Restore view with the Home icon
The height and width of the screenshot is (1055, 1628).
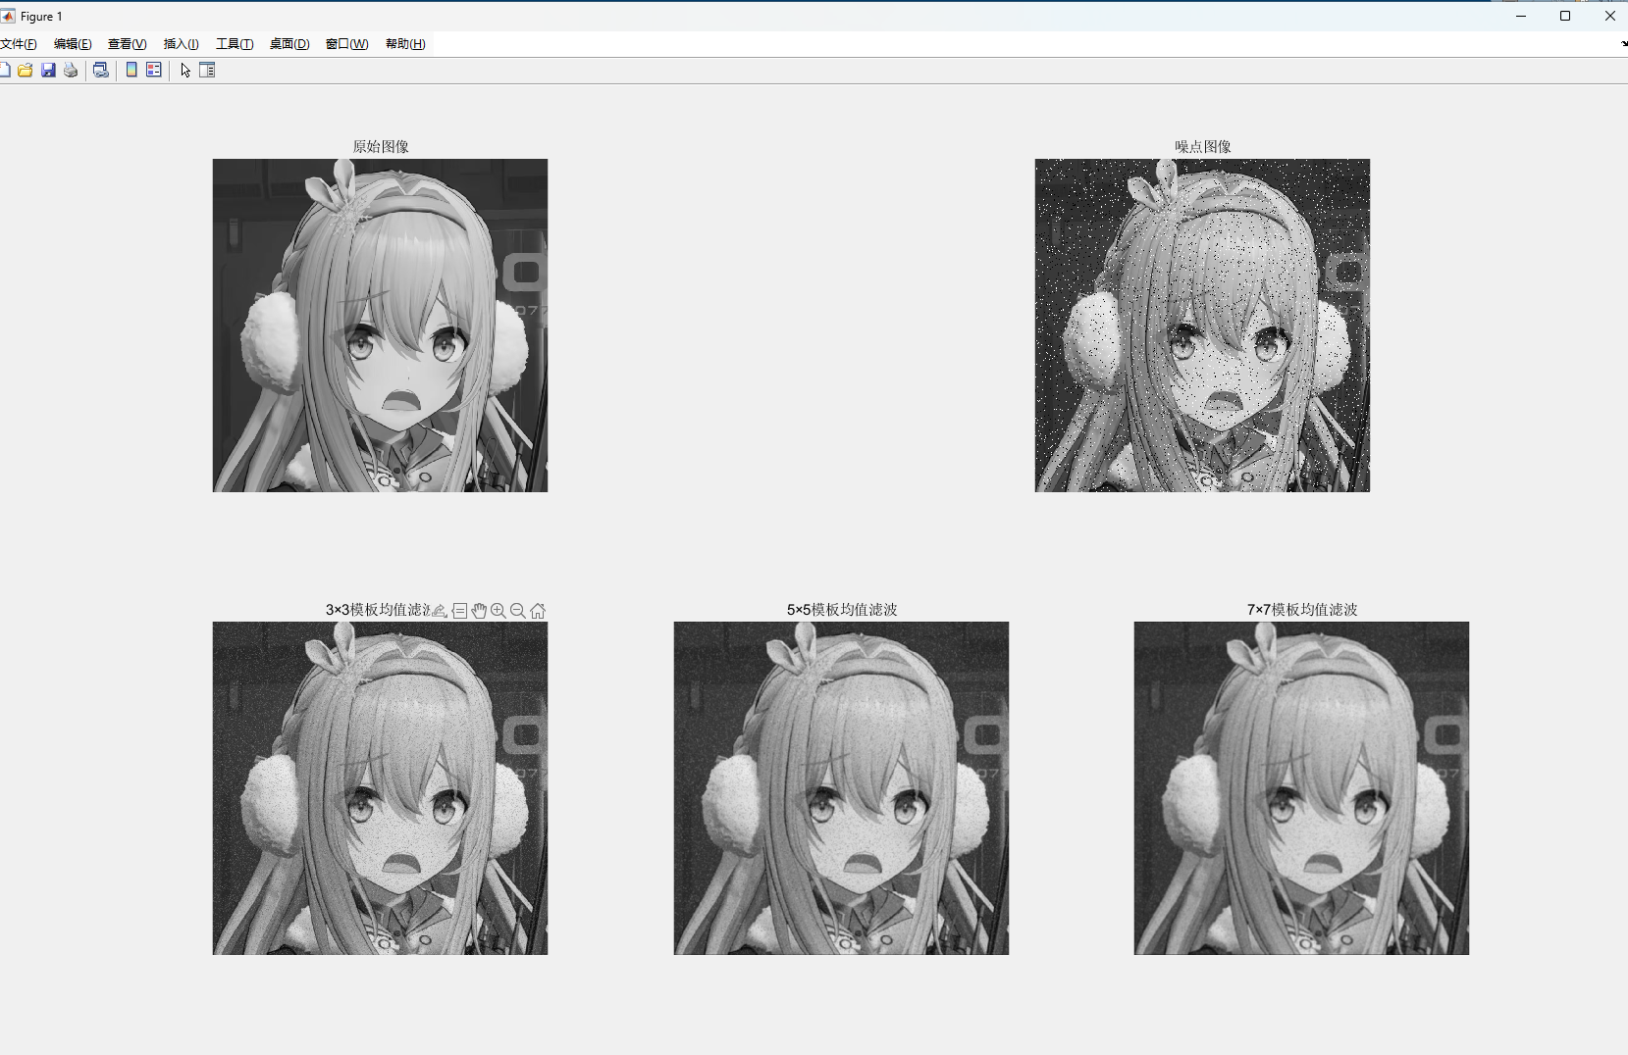coord(538,611)
